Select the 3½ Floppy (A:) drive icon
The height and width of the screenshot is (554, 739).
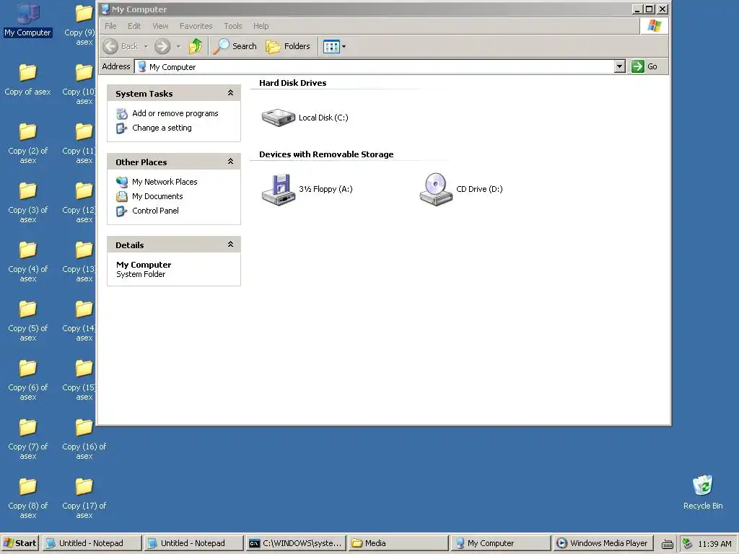(279, 190)
